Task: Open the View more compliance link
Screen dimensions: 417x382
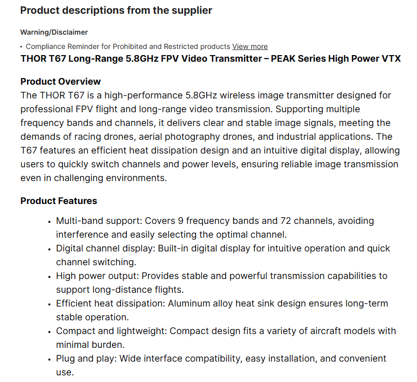Action: point(249,46)
